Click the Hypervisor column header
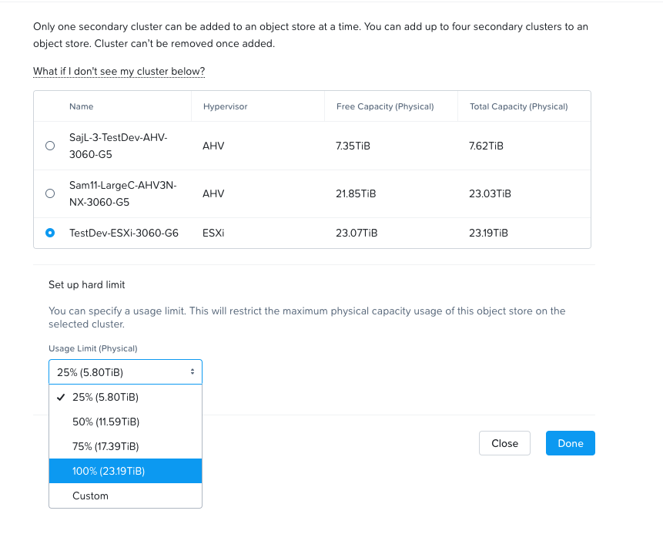 [225, 106]
